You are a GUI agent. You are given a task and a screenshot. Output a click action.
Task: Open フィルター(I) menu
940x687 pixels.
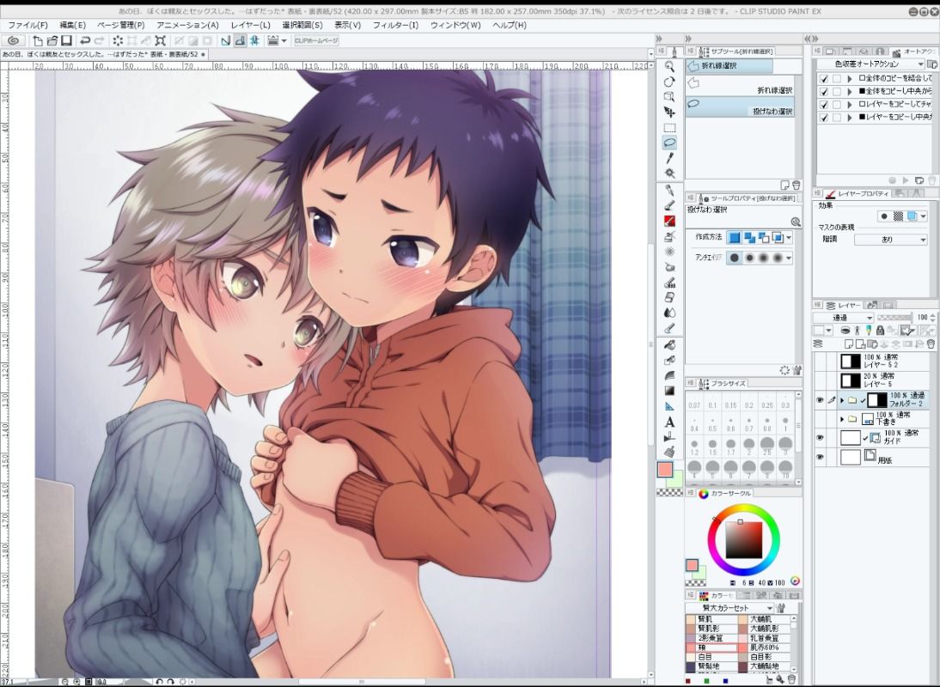pyautogui.click(x=395, y=25)
